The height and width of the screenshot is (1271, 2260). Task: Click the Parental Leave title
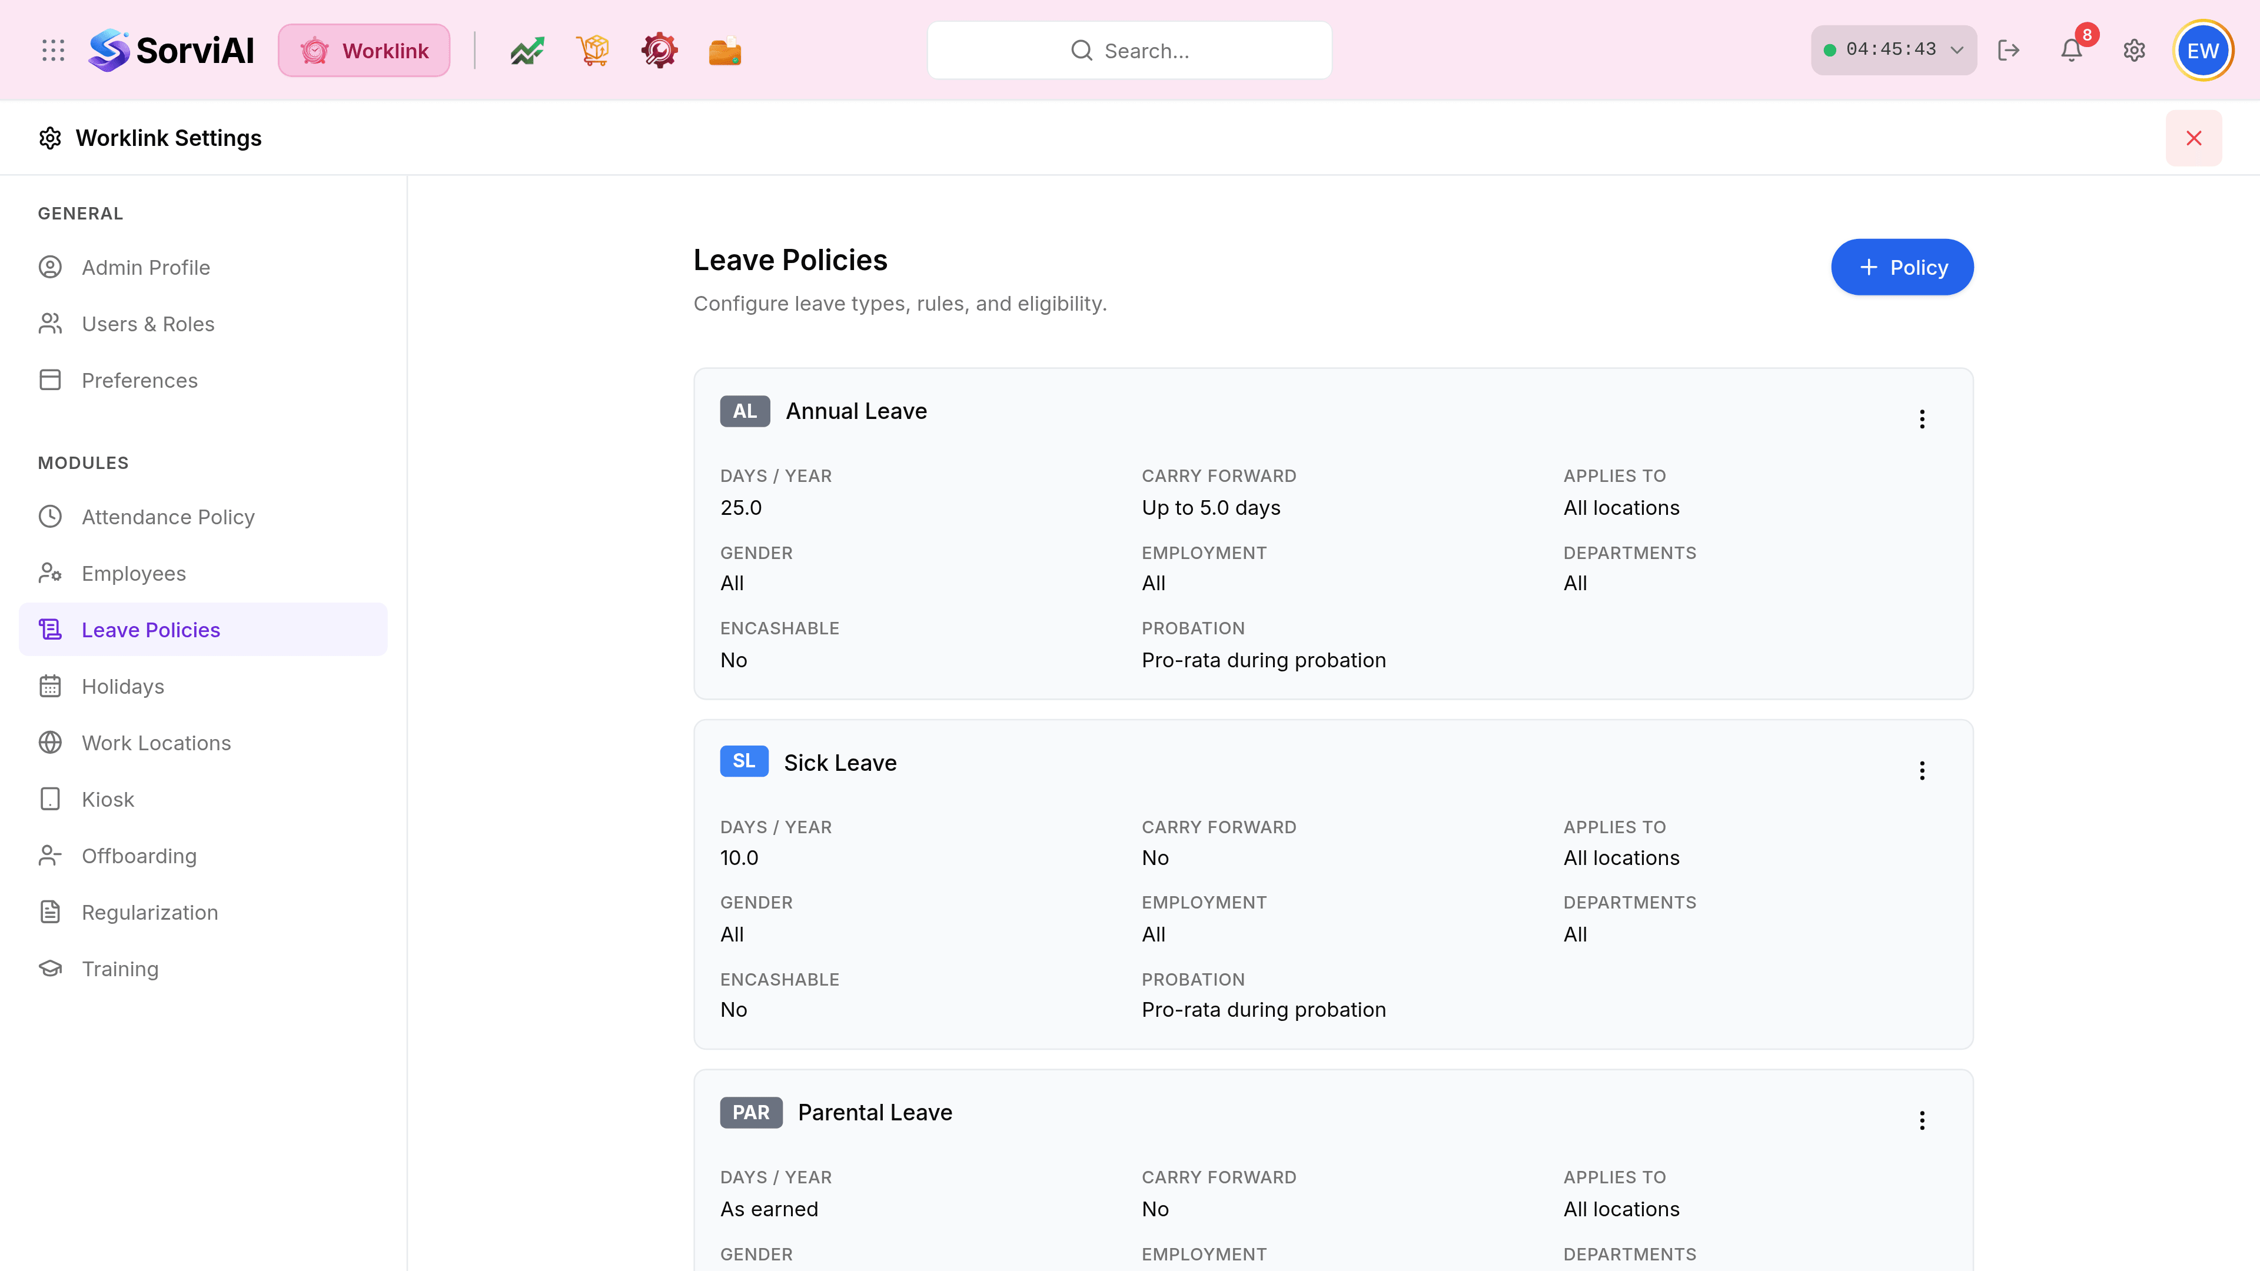tap(875, 1112)
